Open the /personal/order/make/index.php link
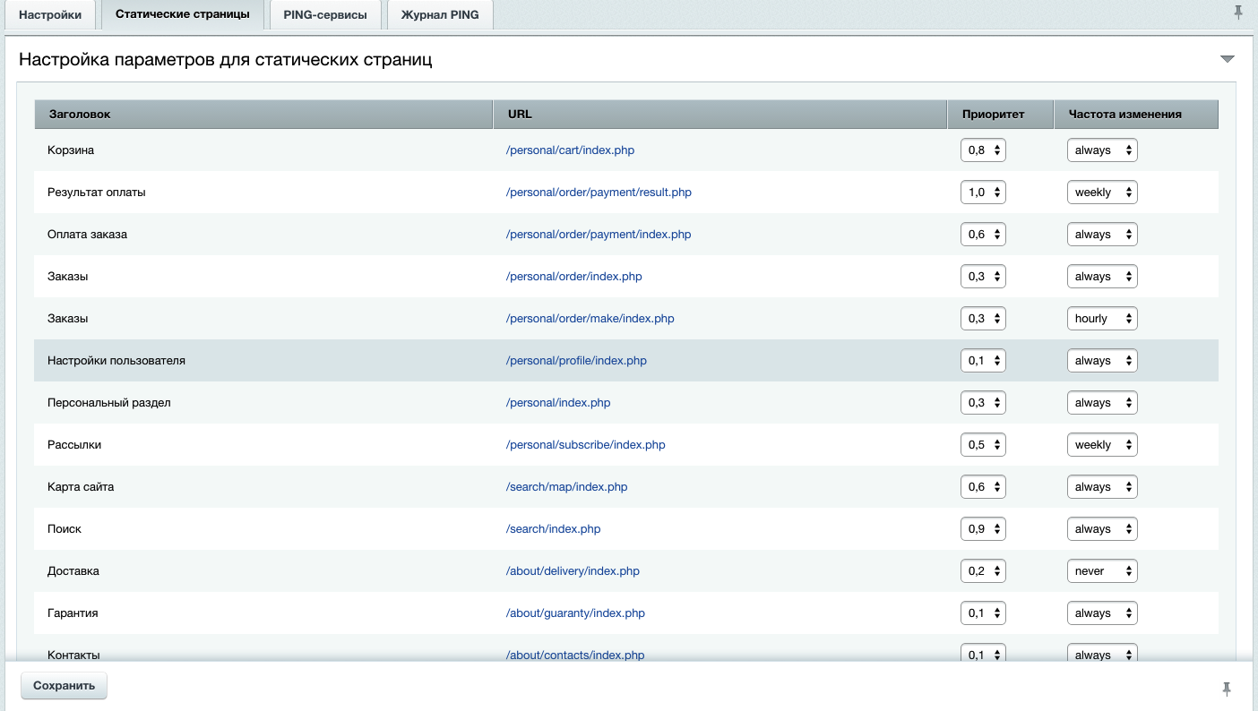1258x711 pixels. pos(590,319)
